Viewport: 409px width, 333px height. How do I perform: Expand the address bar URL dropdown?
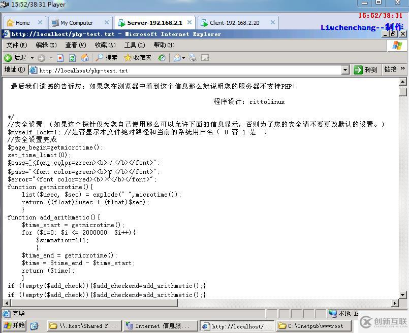345,70
